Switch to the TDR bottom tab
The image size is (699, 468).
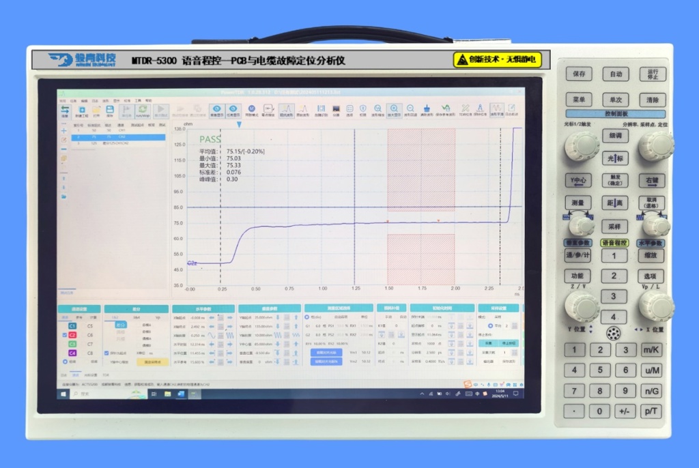106,375
